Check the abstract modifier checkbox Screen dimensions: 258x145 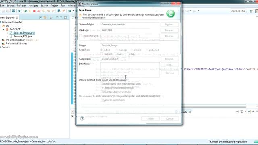coord(102,54)
